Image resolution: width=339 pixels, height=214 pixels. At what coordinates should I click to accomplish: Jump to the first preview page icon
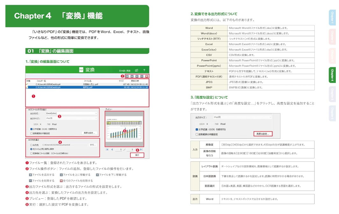pos(107,150)
